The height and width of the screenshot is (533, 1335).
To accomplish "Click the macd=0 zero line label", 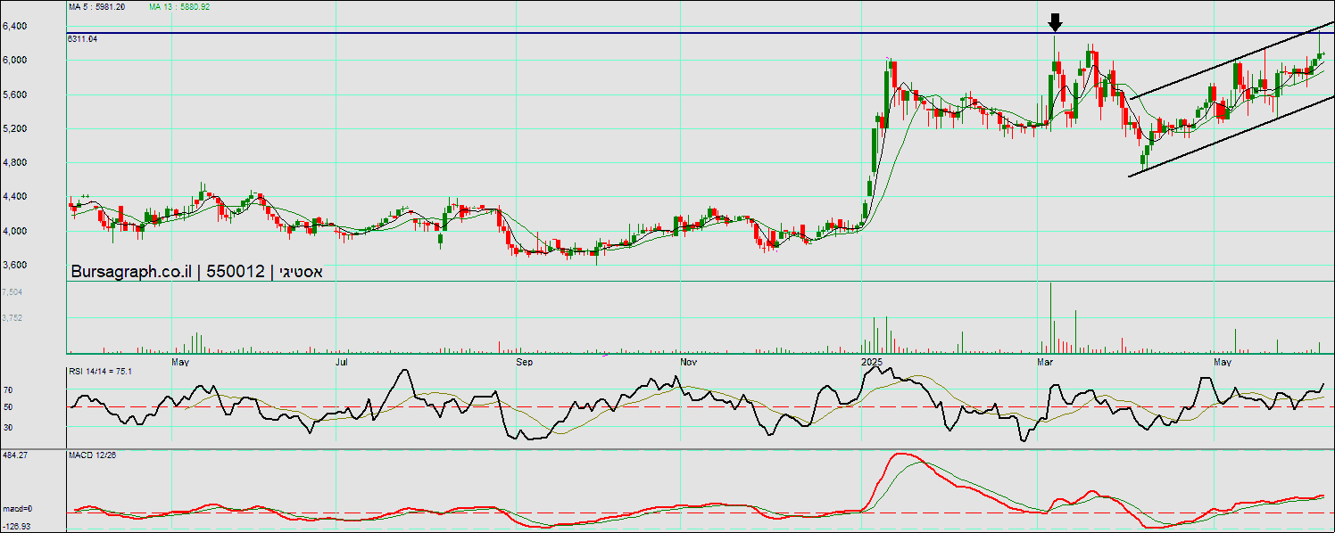I will [x=17, y=509].
